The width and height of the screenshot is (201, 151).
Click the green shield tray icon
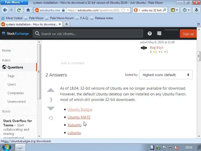click(x=158, y=147)
